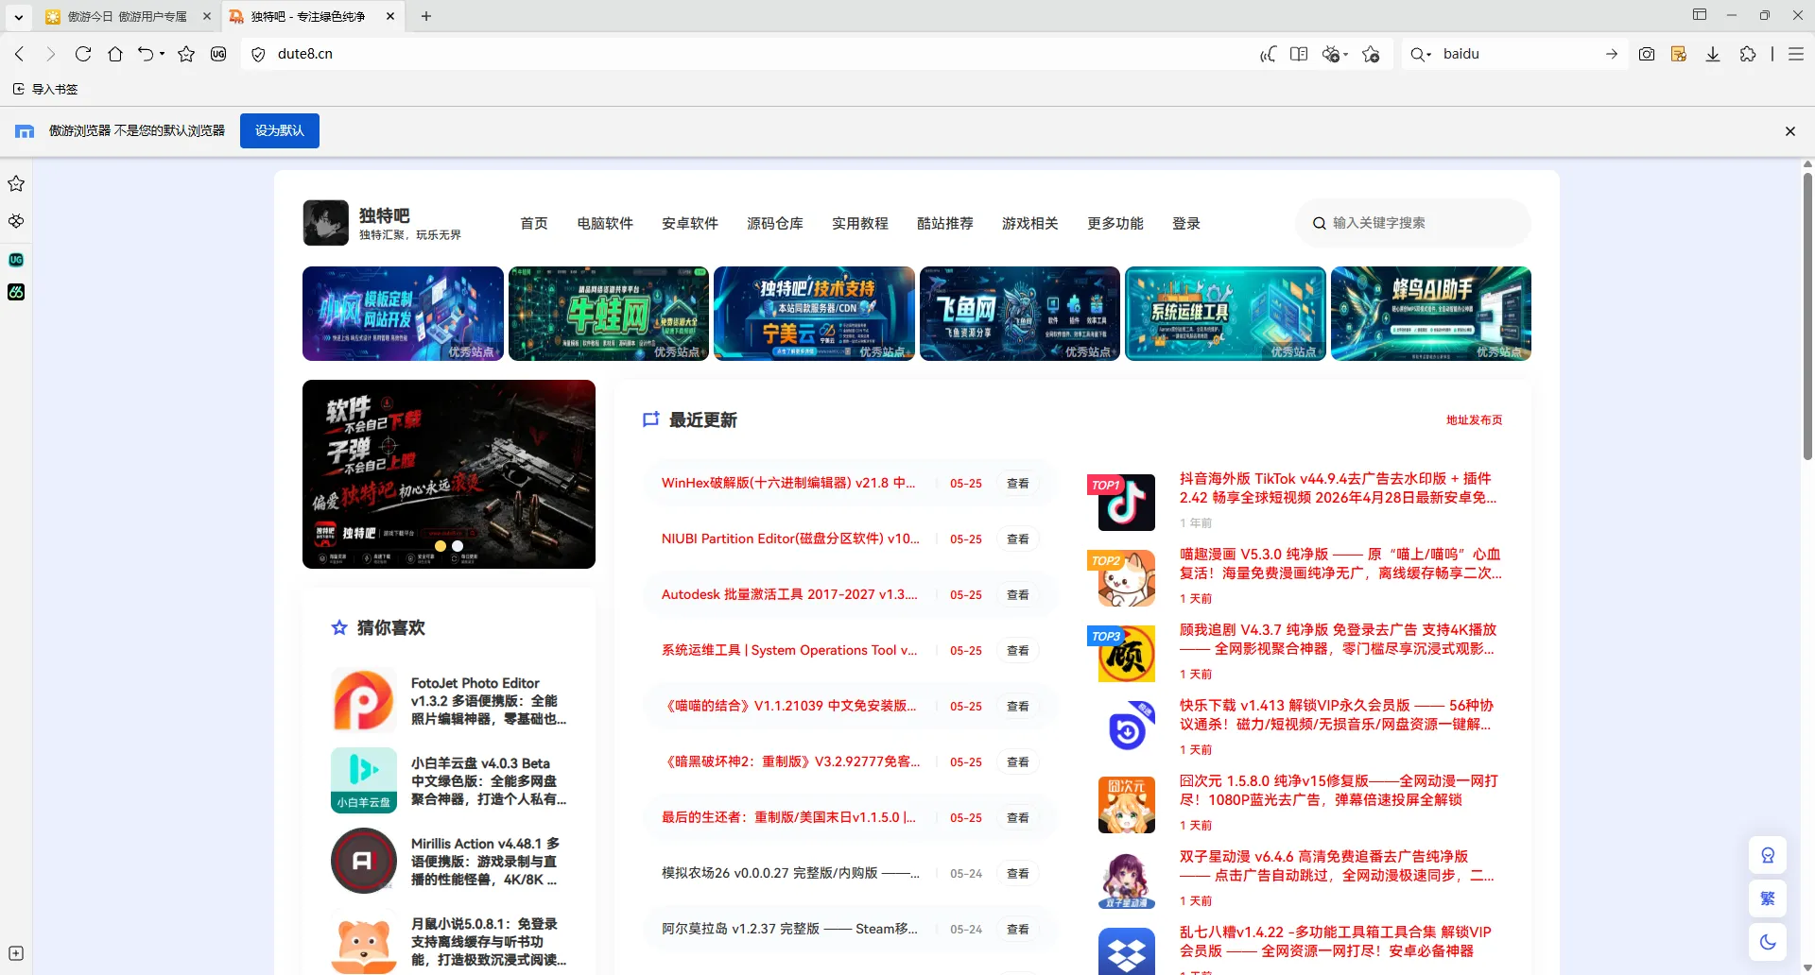Viewport: 1815px width, 975px height.
Task: Select the yellow carousel dot
Action: [440, 546]
